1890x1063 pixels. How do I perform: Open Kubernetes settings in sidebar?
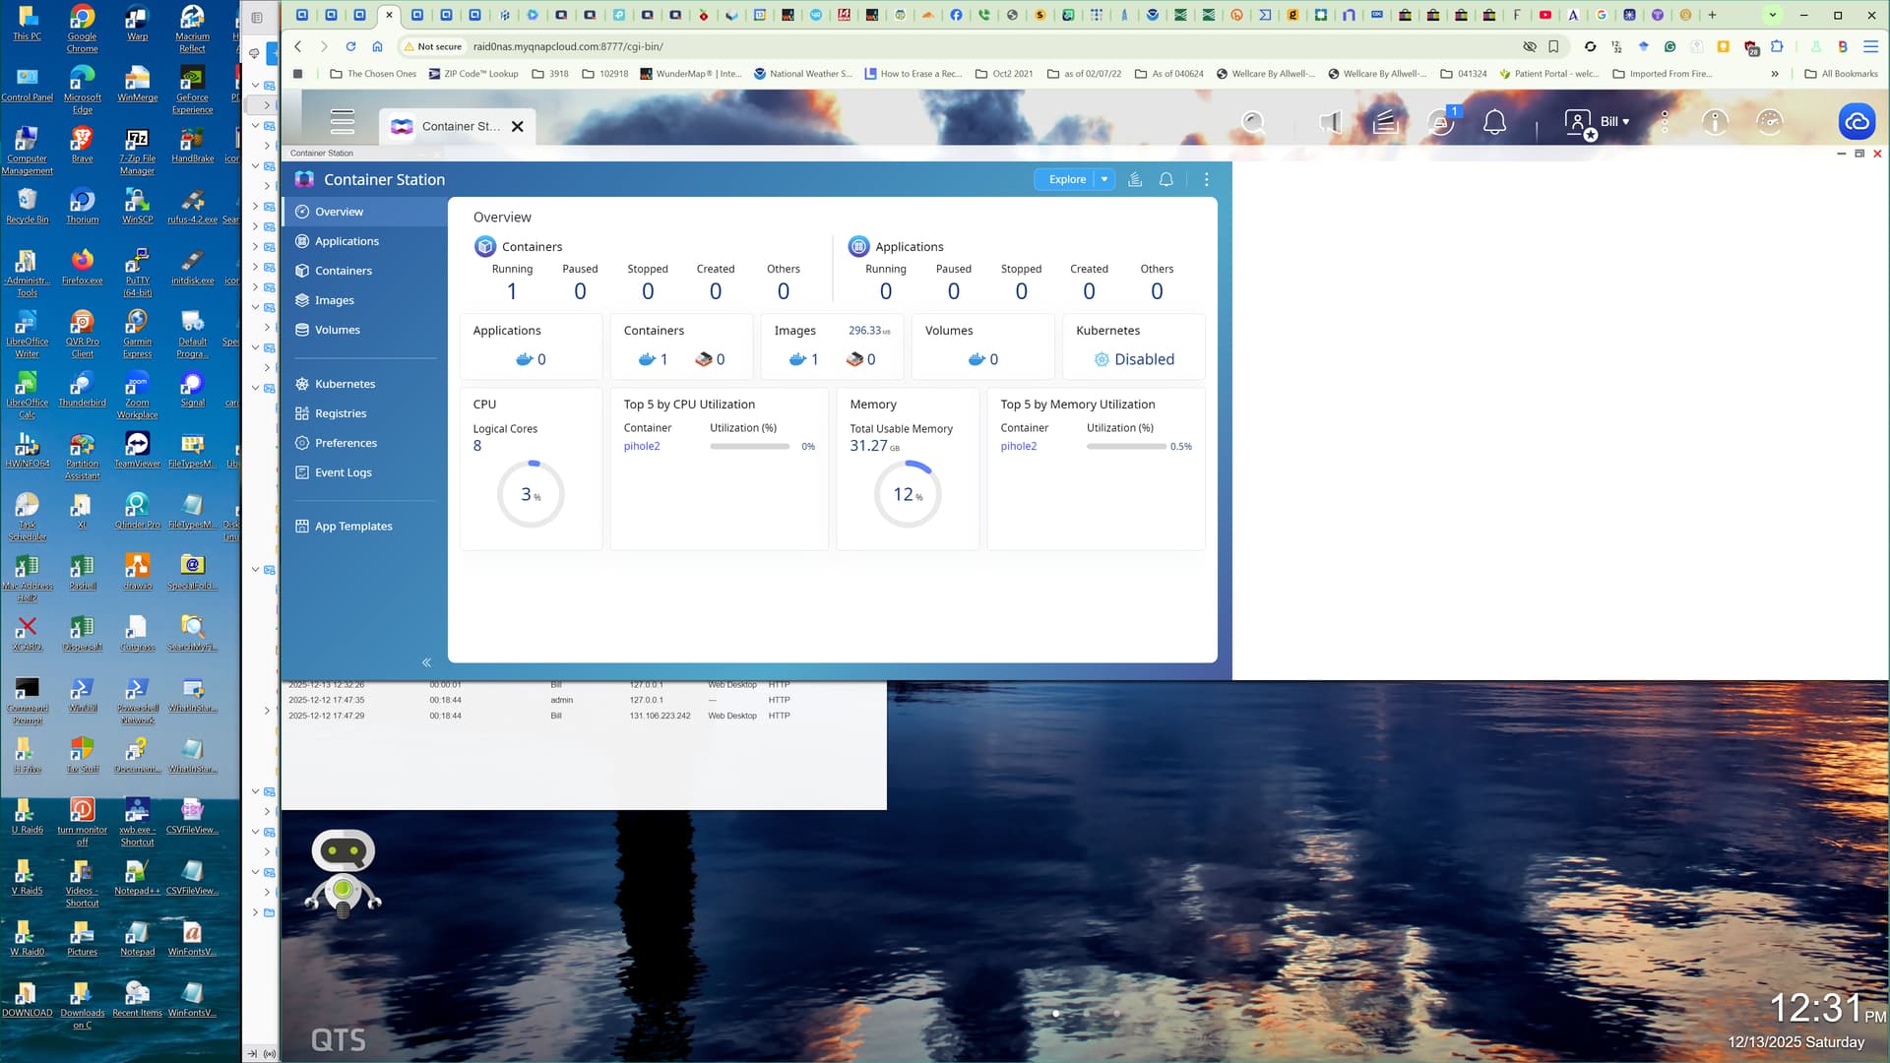[x=345, y=384]
